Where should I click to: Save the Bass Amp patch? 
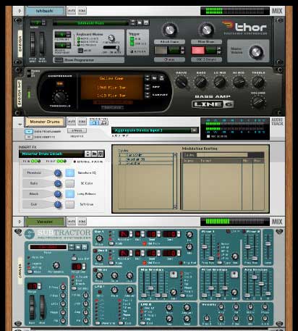[x=161, y=78]
